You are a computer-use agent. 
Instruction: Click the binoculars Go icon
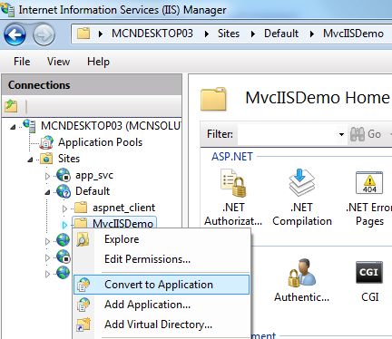[358, 134]
